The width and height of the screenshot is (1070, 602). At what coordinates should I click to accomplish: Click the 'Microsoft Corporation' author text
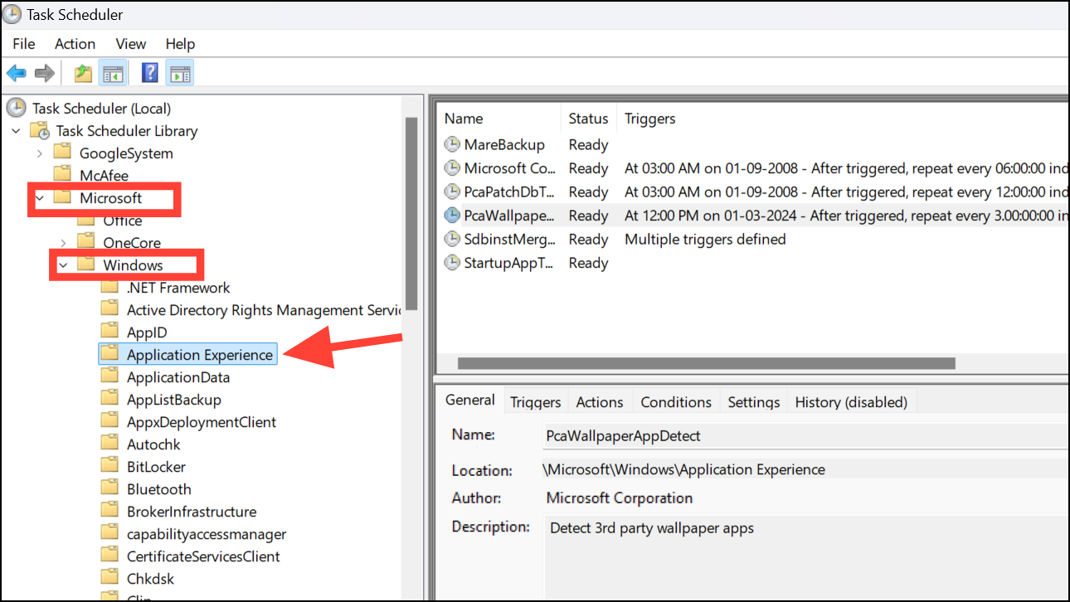click(x=620, y=498)
